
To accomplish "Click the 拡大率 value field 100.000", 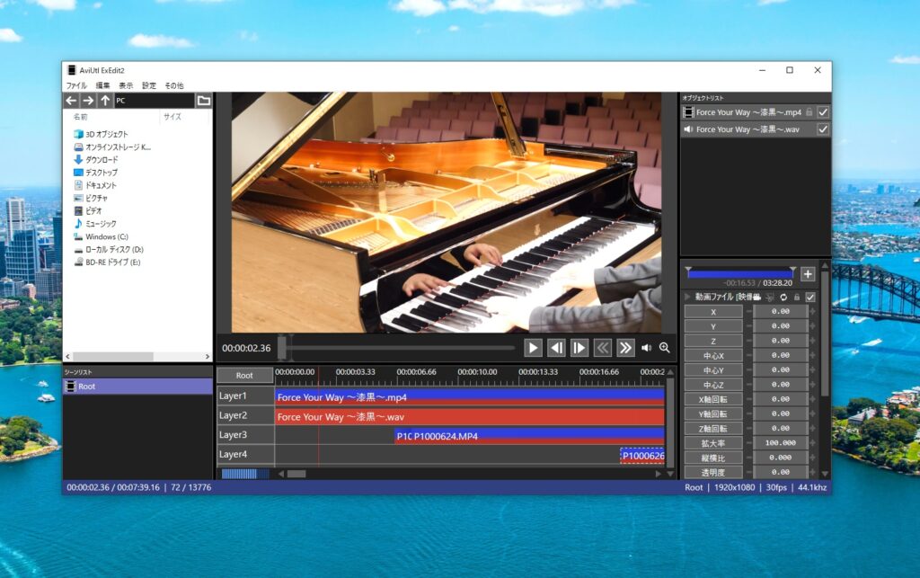I will coord(781,443).
